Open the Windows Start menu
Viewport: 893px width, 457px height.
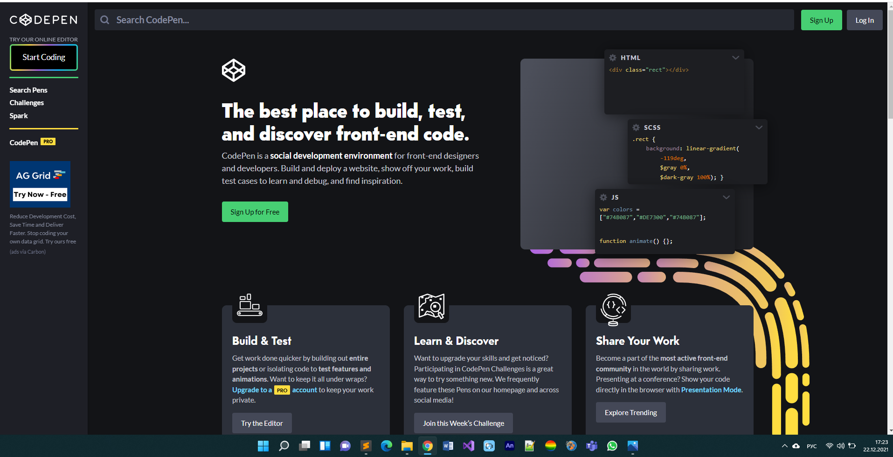pyautogui.click(x=263, y=446)
